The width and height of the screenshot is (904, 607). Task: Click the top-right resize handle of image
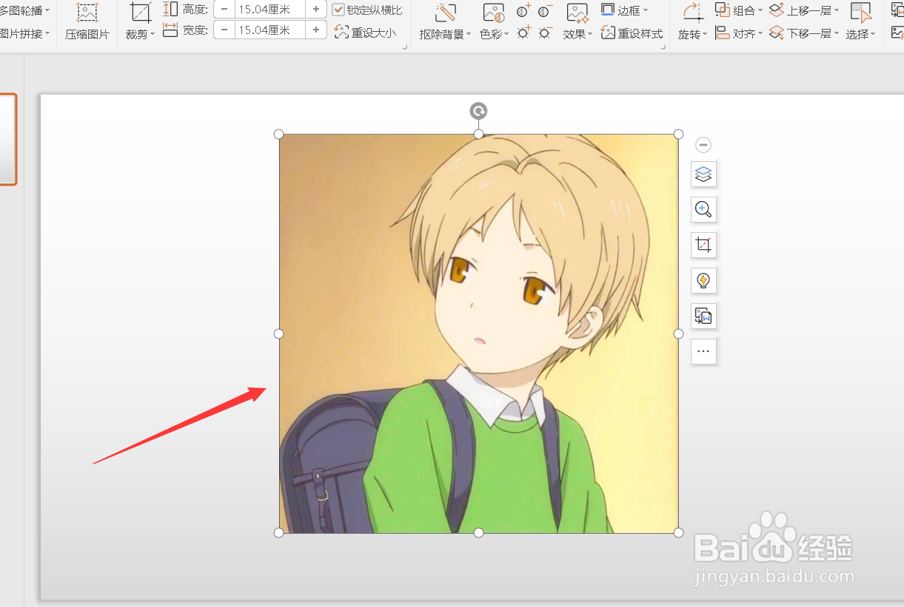(x=679, y=134)
